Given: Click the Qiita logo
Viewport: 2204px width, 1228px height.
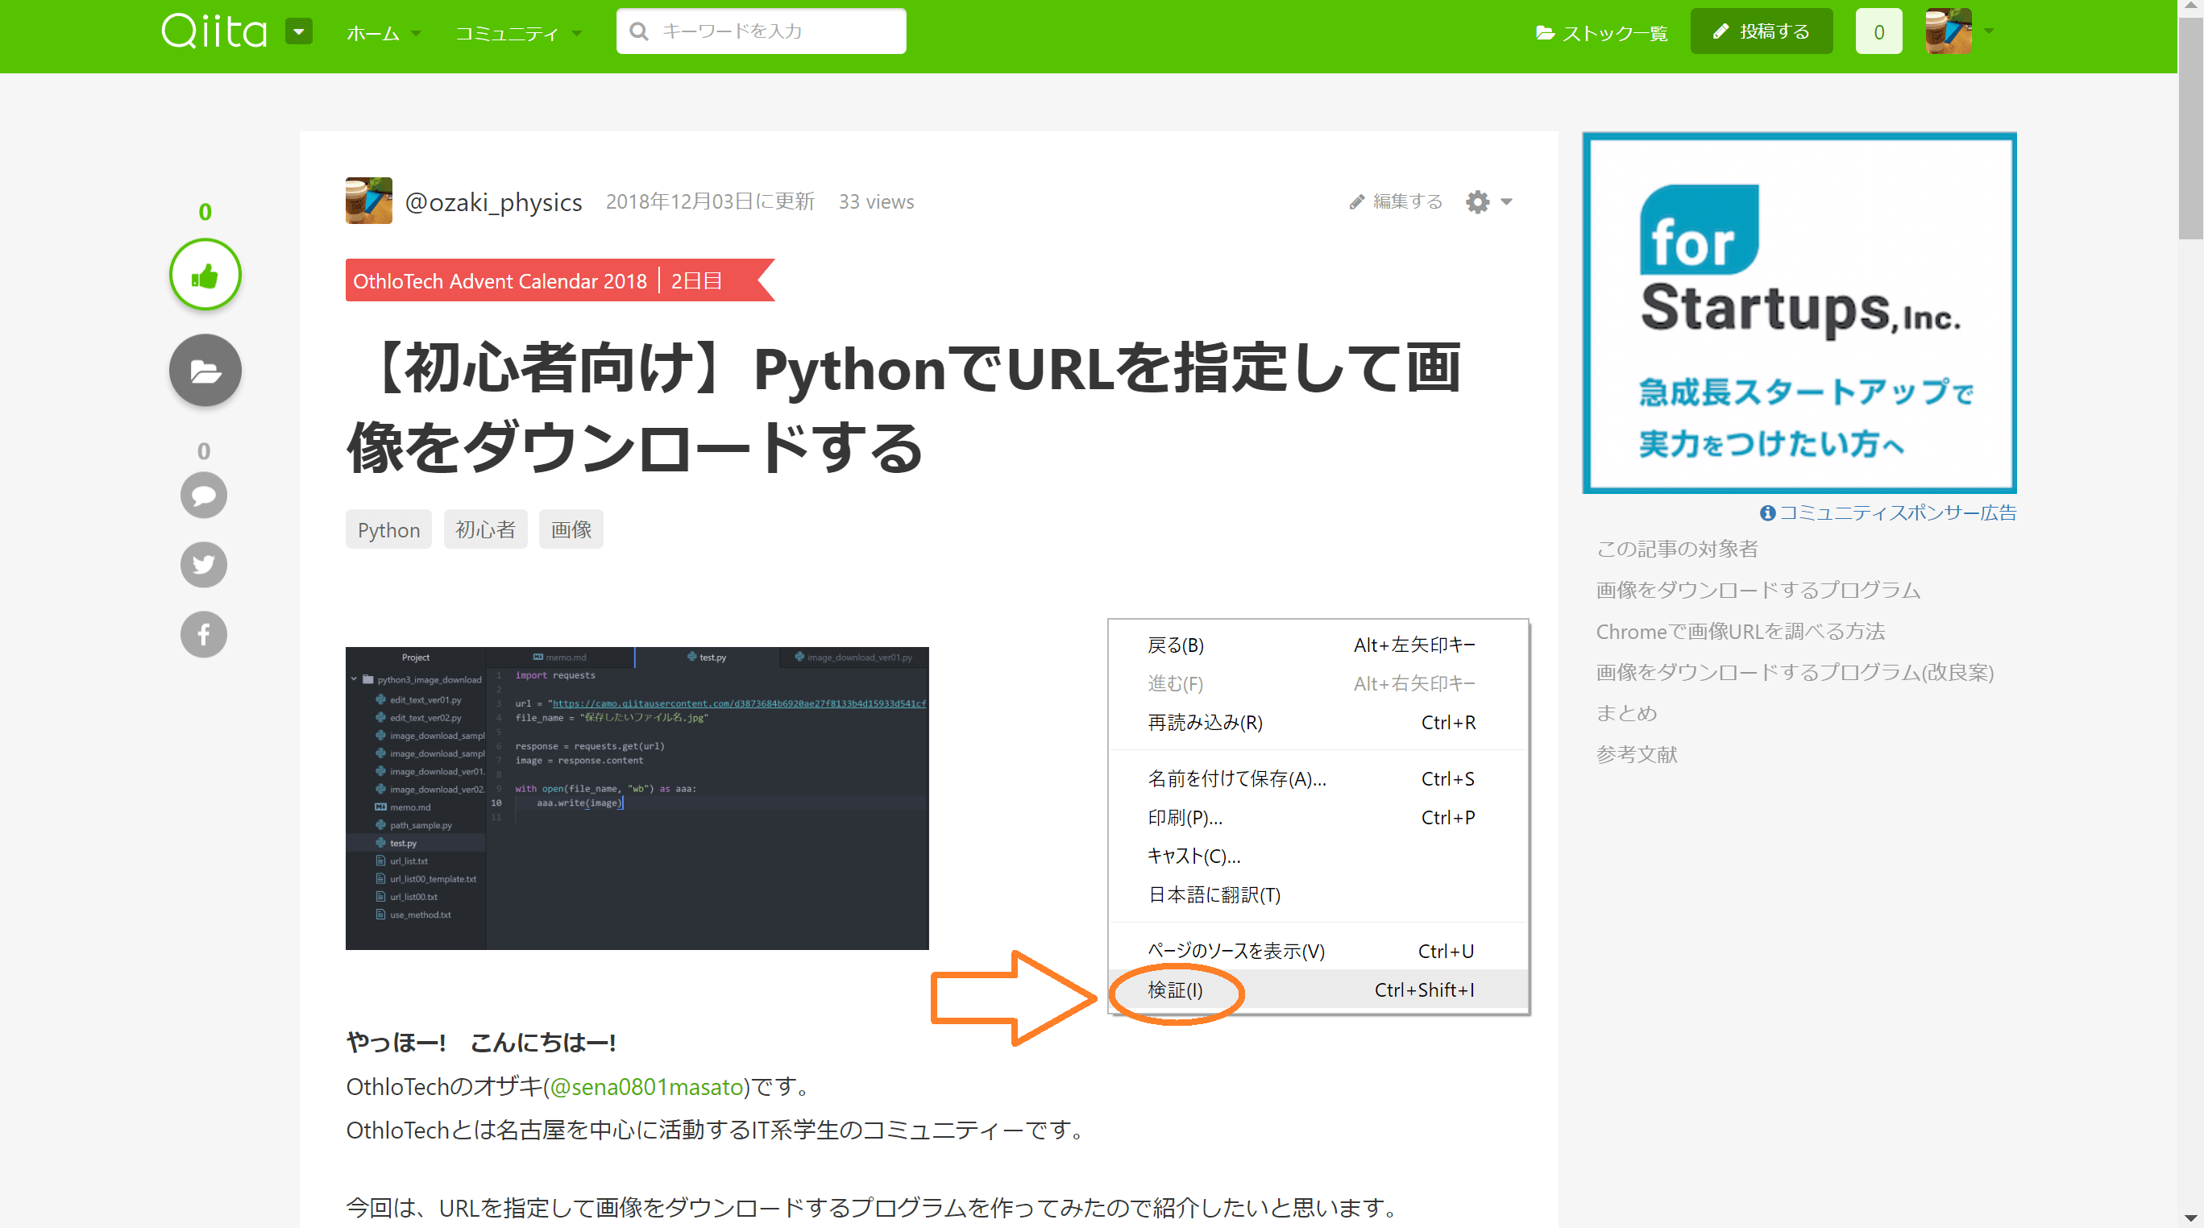Looking at the screenshot, I should pos(214,31).
